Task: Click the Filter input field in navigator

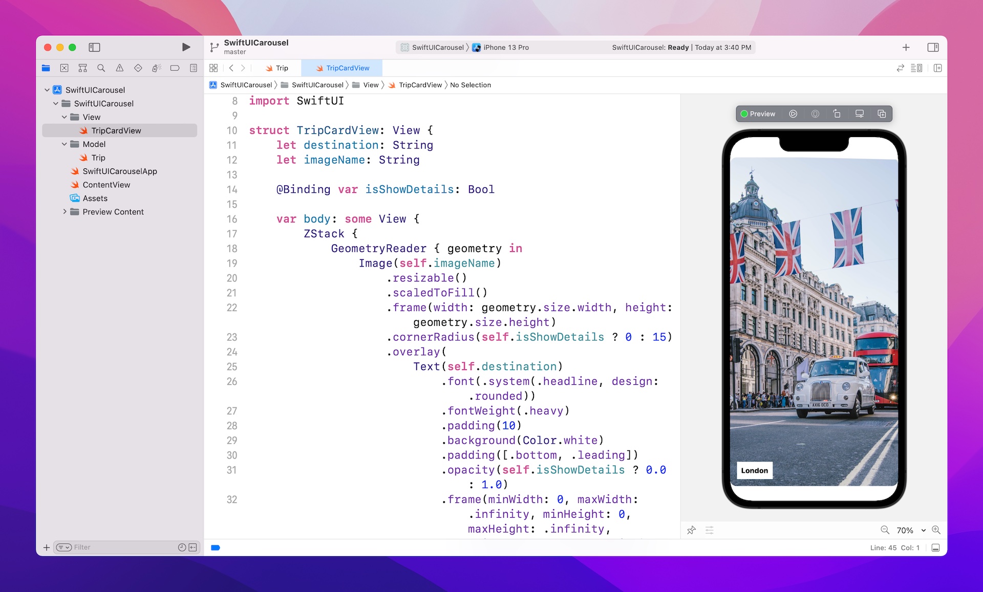Action: pyautogui.click(x=123, y=547)
